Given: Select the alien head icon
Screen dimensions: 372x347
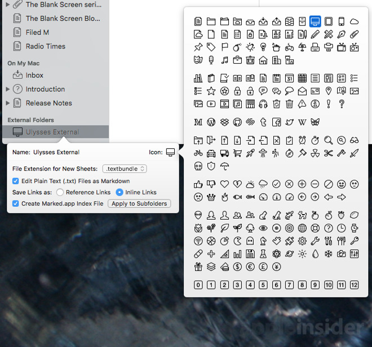Looking at the screenshot, I should pyautogui.click(x=198, y=215).
